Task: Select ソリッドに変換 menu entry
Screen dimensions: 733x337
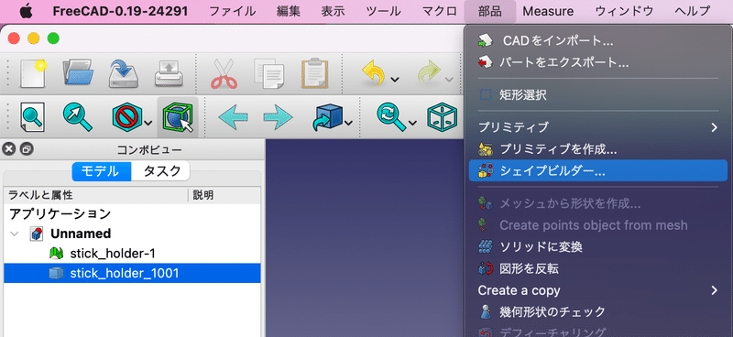Action: [598, 246]
